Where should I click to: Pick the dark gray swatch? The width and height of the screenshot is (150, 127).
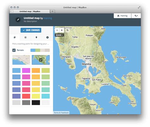click(x=26, y=103)
